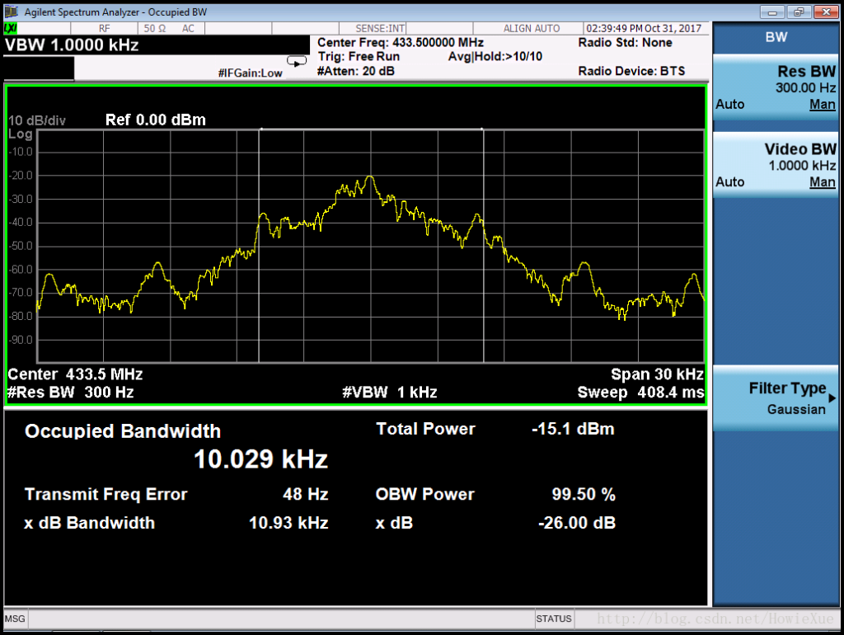Image resolution: width=844 pixels, height=635 pixels.
Task: Open the Video BW softkey
Action: pyautogui.click(x=775, y=164)
